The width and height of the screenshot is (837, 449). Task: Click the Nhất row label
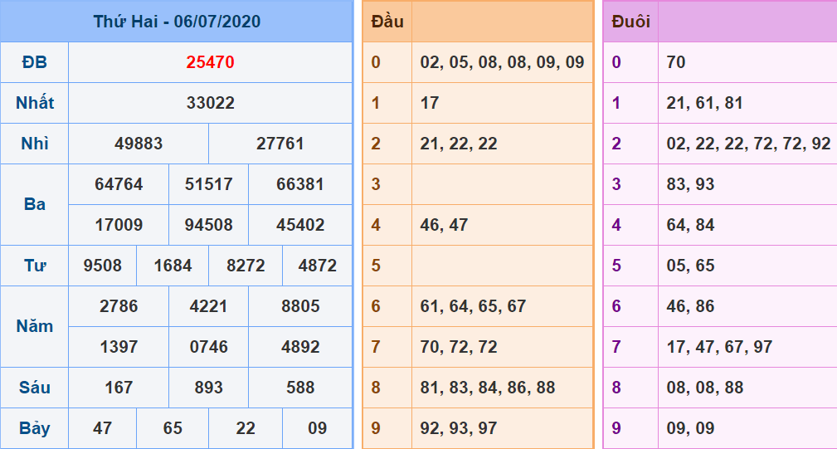coord(35,103)
